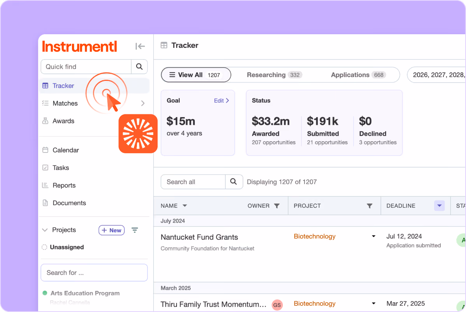Viewport: 466px width, 312px height.
Task: Click Biotechnology label in Thiru row
Action: click(x=314, y=304)
